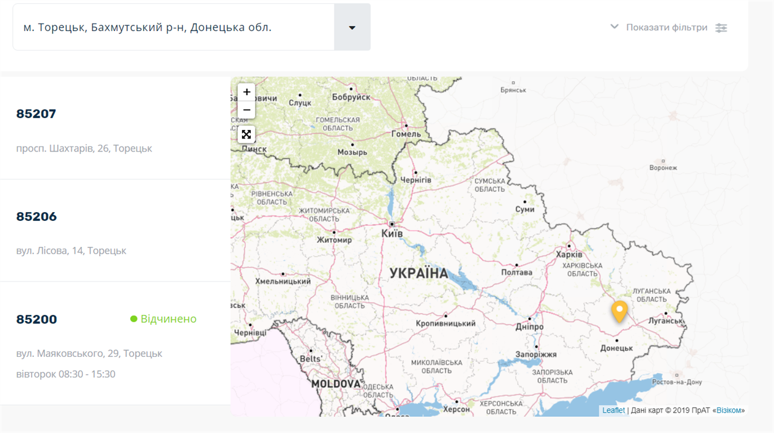The width and height of the screenshot is (774, 433).
Task: Click Запоріжжя city label on map
Action: (536, 354)
